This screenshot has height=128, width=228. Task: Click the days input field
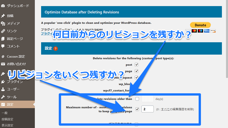(148, 99)
